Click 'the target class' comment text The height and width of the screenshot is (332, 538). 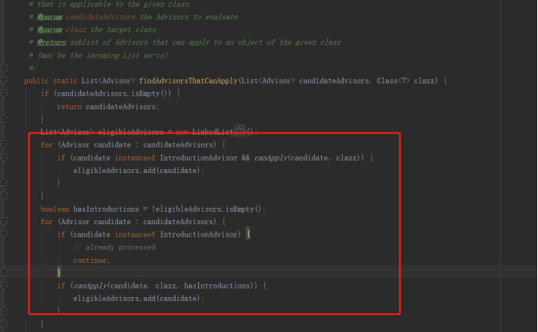(124, 29)
